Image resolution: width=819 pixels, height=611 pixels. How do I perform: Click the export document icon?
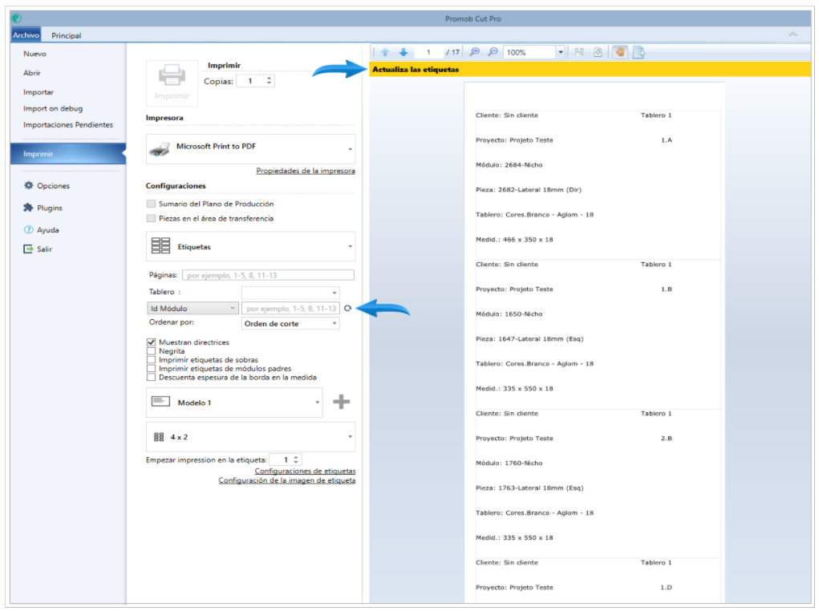tap(639, 52)
